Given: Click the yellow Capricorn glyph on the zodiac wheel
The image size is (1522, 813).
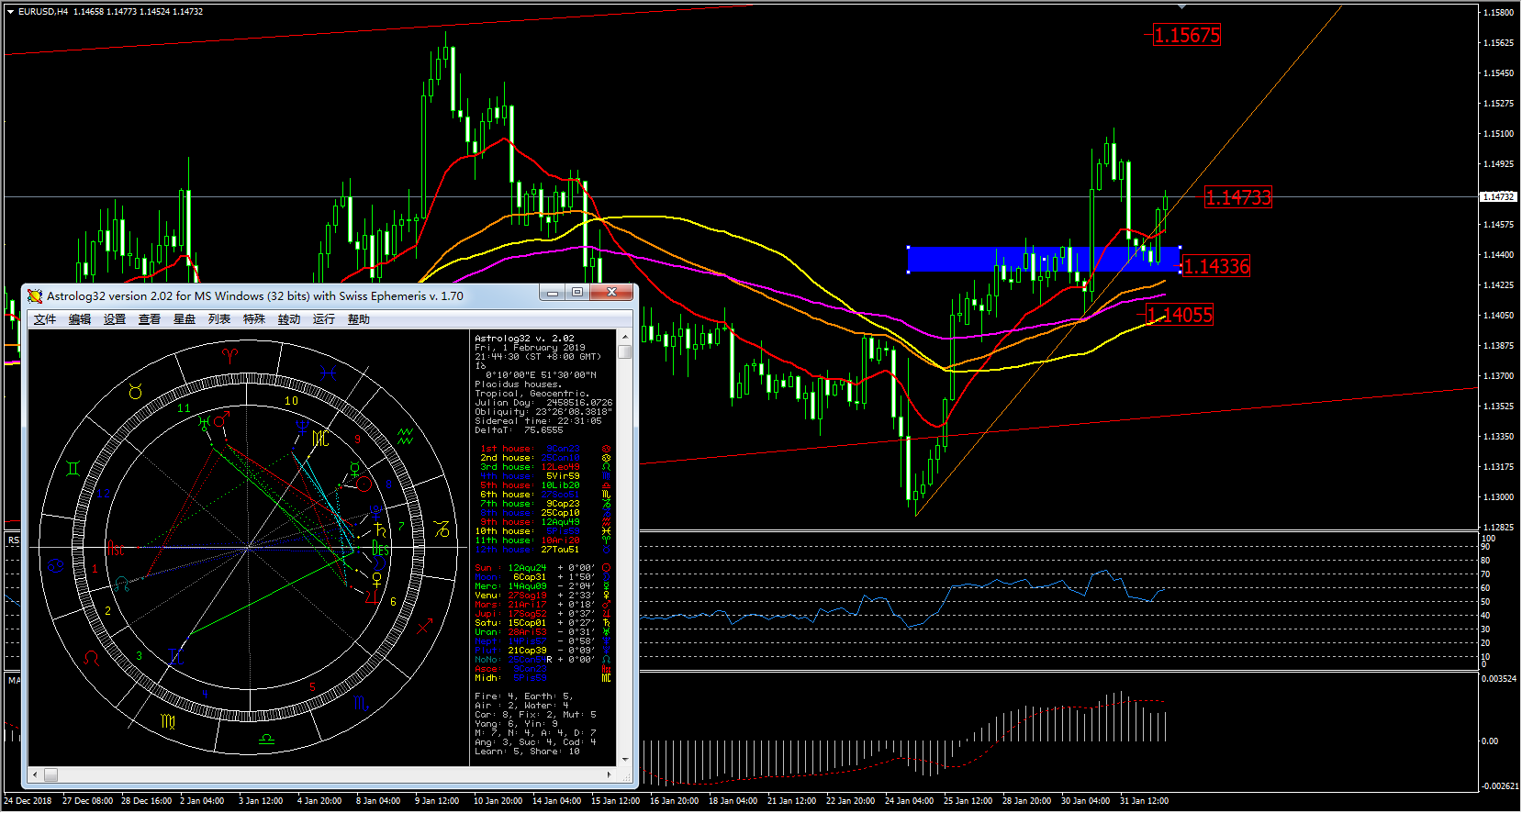Looking at the screenshot, I should [x=442, y=529].
